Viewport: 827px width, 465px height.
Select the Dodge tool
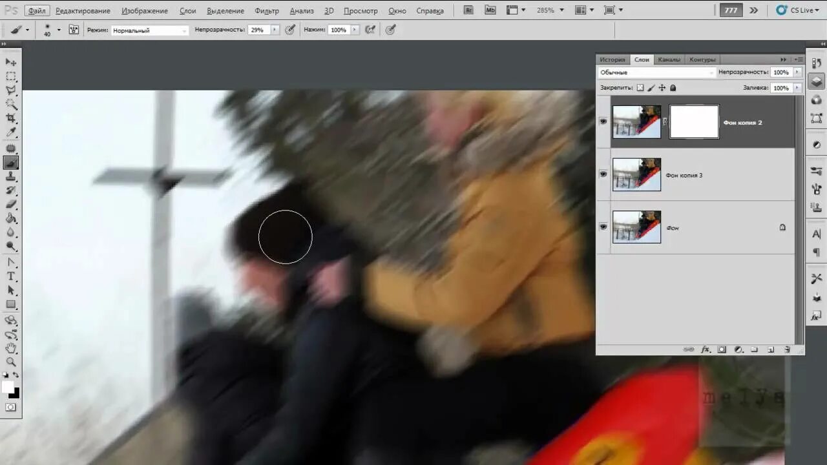[11, 247]
